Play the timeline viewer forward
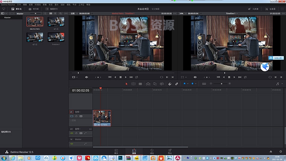The image size is (286, 161). click(x=234, y=77)
